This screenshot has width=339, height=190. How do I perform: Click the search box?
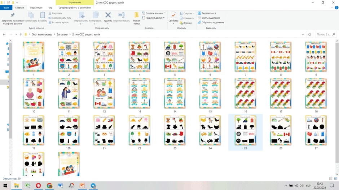325,34
